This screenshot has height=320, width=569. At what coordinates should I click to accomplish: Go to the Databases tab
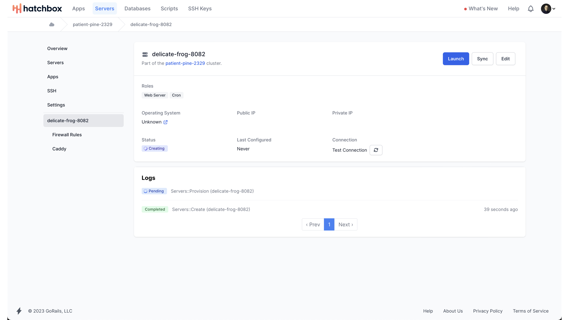137,9
